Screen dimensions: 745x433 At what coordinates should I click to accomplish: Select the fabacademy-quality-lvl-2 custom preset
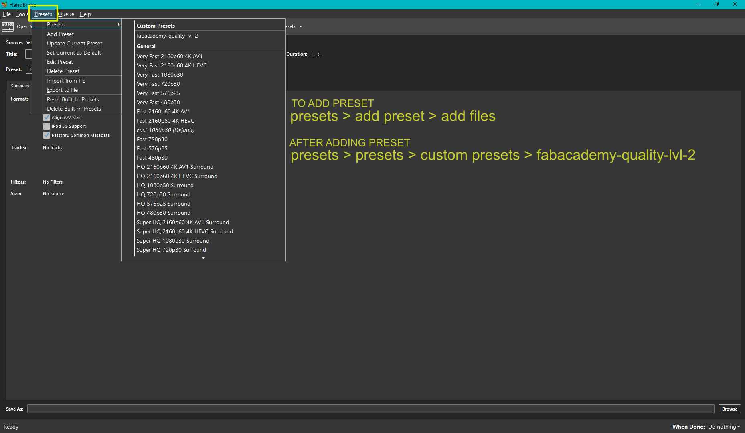[209, 36]
